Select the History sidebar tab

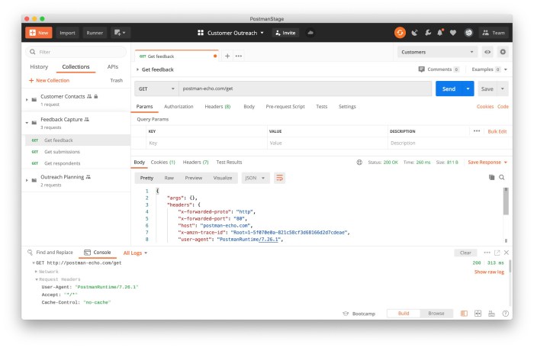pyautogui.click(x=39, y=67)
